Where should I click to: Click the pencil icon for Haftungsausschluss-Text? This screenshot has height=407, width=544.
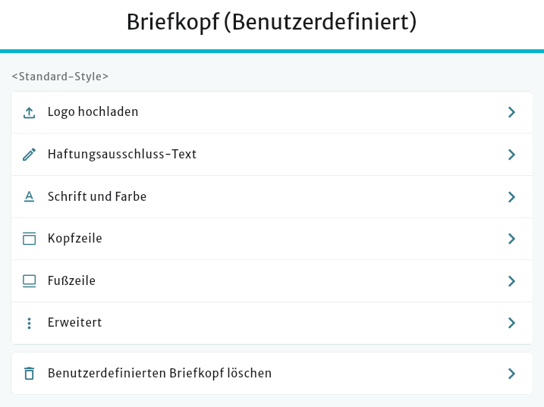pyautogui.click(x=30, y=155)
